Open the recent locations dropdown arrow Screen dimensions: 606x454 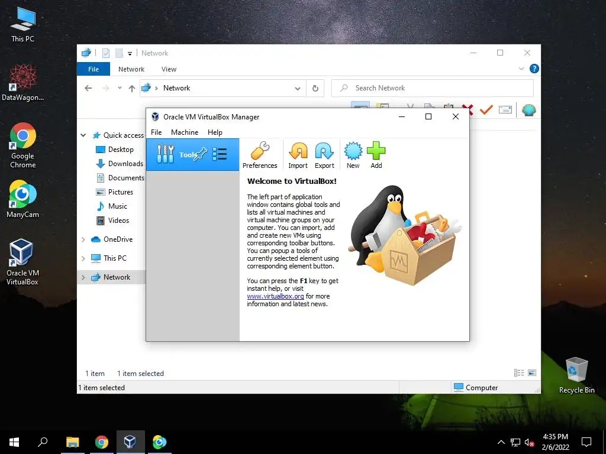tap(120, 88)
